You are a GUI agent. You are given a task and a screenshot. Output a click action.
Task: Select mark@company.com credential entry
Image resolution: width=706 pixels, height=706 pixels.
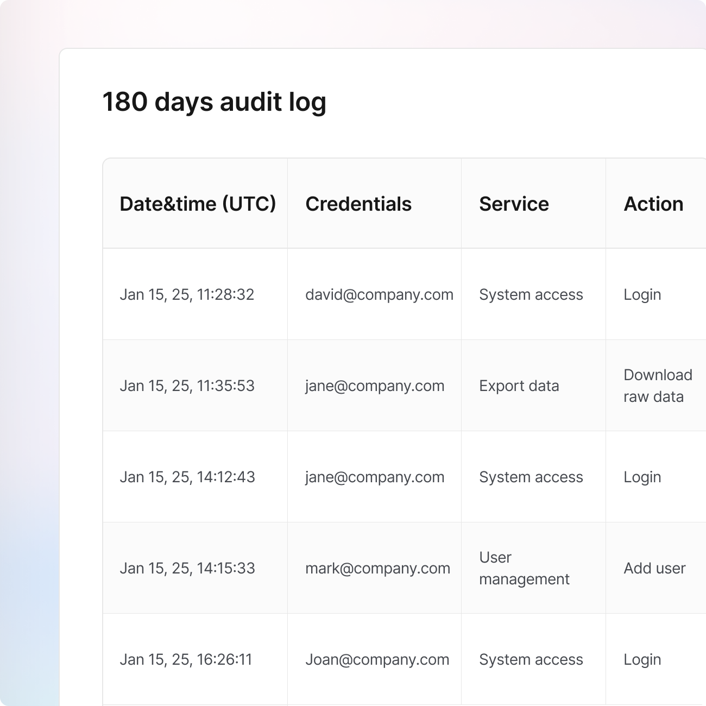[x=378, y=568]
